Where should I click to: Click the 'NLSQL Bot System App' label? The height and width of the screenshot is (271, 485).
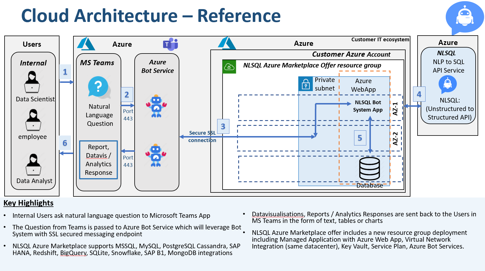[x=368, y=106]
